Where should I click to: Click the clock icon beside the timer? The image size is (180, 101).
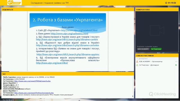coord(166,3)
